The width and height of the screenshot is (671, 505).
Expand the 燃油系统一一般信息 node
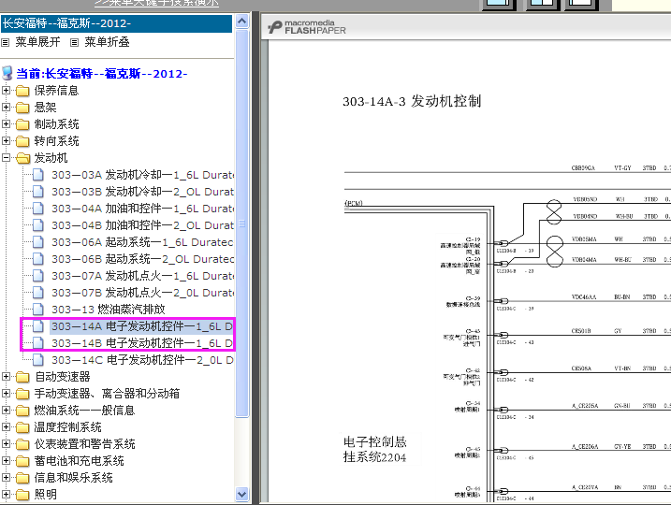(6, 410)
